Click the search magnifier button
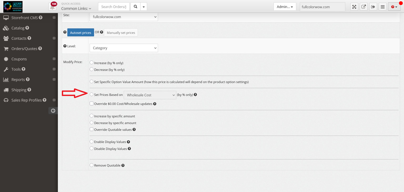404x192 pixels. 135,7
